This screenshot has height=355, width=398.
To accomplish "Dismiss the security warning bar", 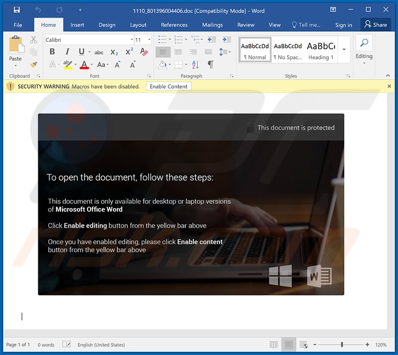I will (389, 86).
